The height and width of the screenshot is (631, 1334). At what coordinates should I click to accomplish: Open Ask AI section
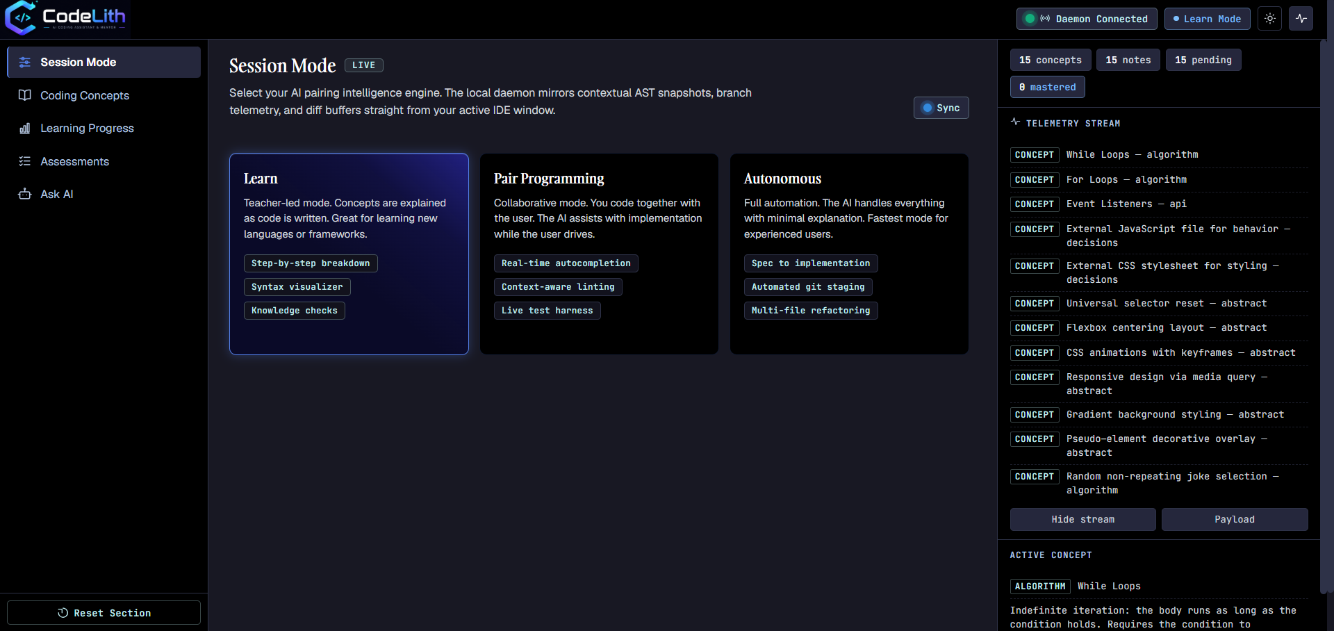[x=104, y=194]
